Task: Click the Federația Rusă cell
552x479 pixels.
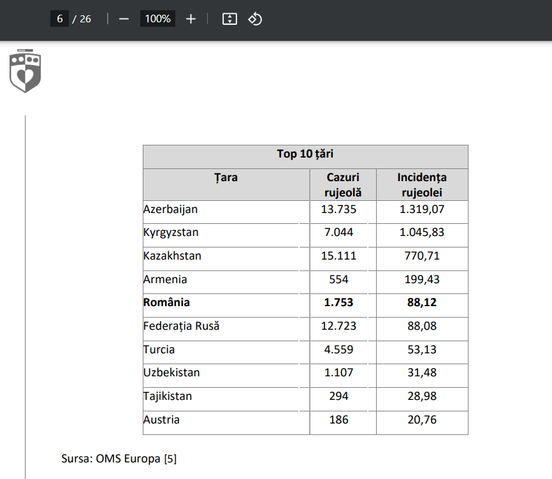Action: pos(181,326)
